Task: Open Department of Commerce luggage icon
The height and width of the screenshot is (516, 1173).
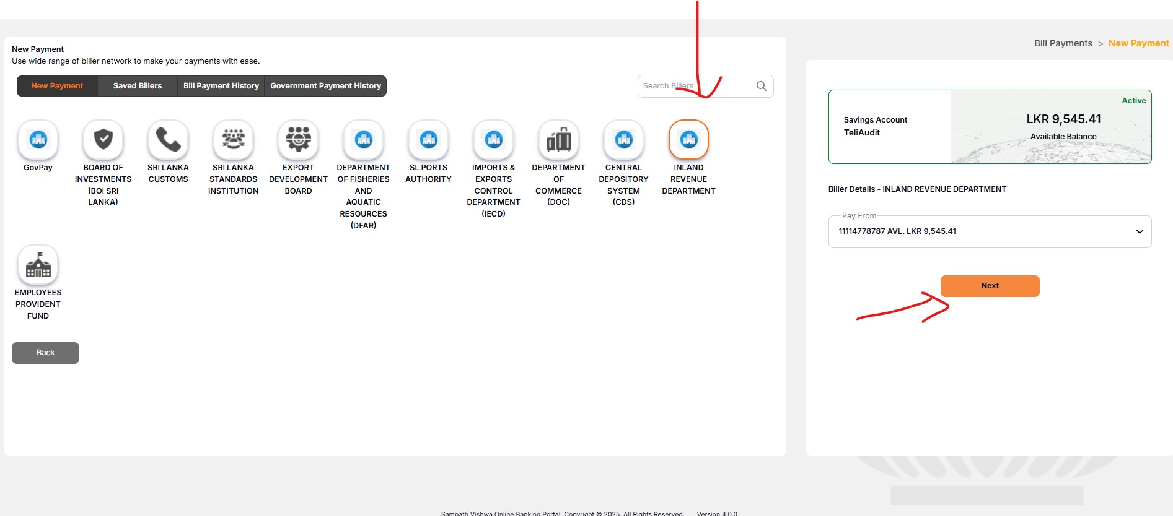Action: pos(559,140)
